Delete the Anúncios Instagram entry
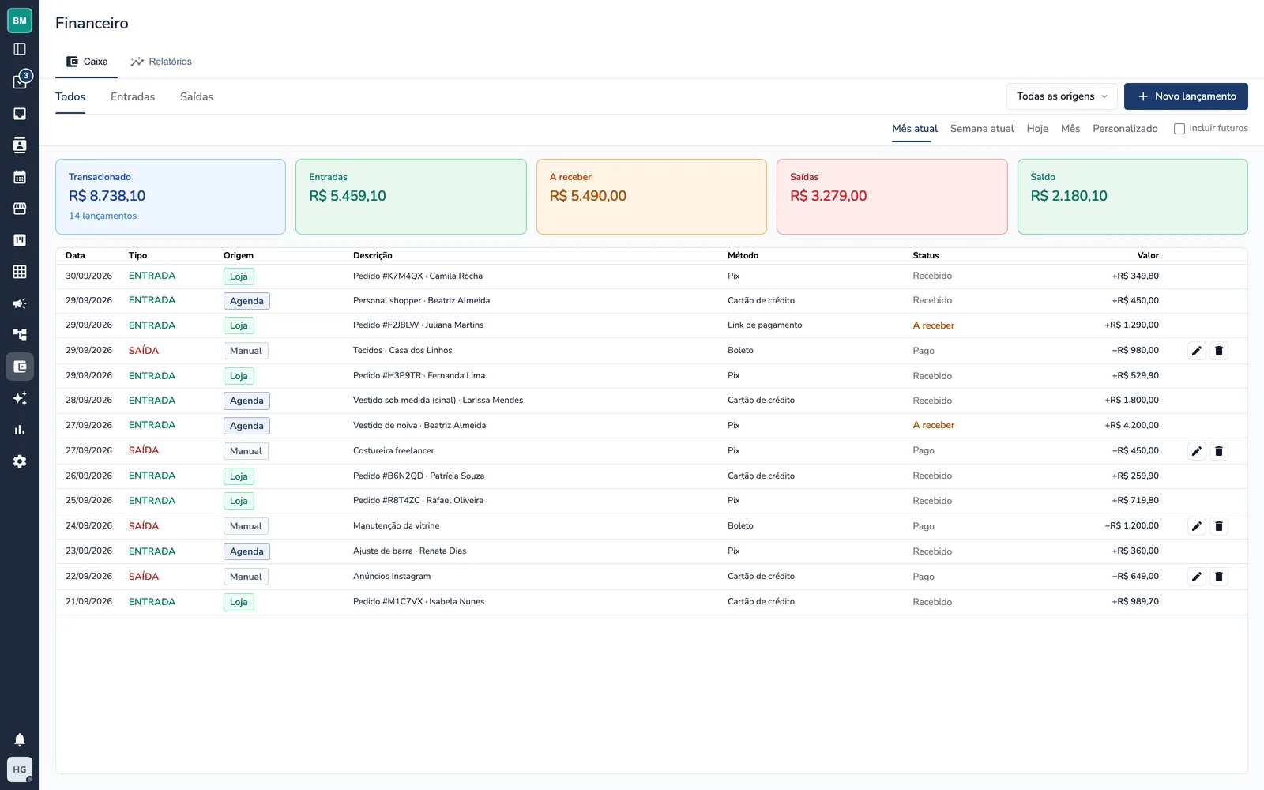The image size is (1264, 790). (x=1219, y=577)
